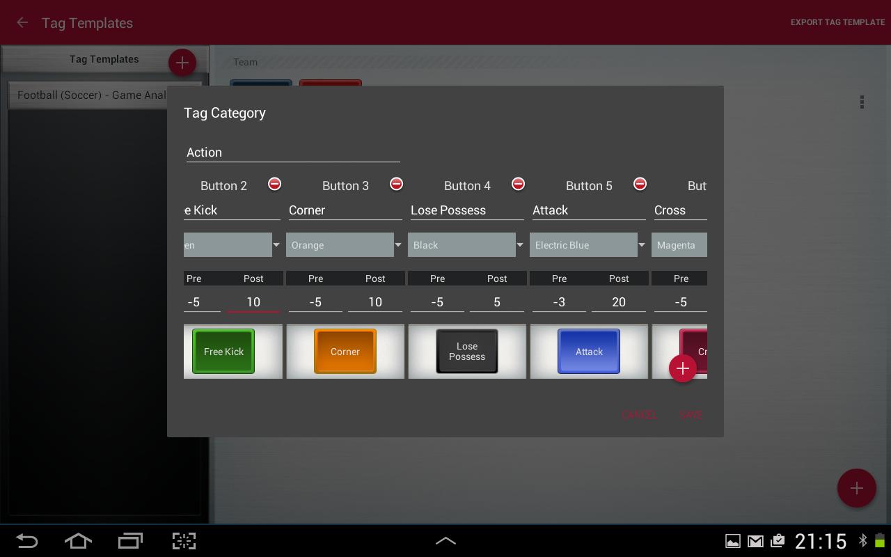Screen dimensions: 891x557
Task: Pick the Magenta color for the Cross button
Action: click(679, 244)
